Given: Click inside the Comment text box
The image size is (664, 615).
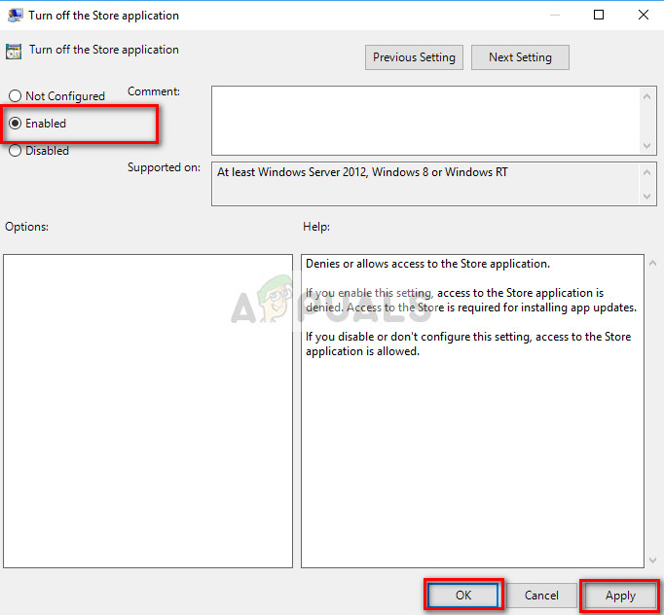Looking at the screenshot, I should pyautogui.click(x=426, y=121).
